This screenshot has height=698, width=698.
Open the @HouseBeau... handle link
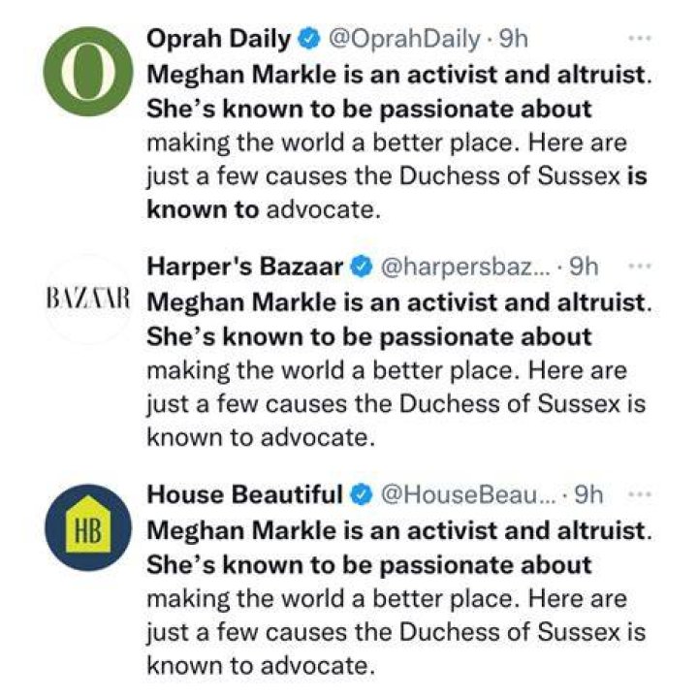coord(467,495)
